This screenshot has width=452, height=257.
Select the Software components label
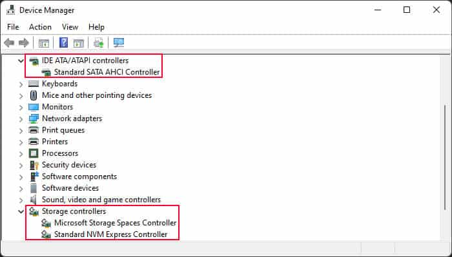(79, 176)
